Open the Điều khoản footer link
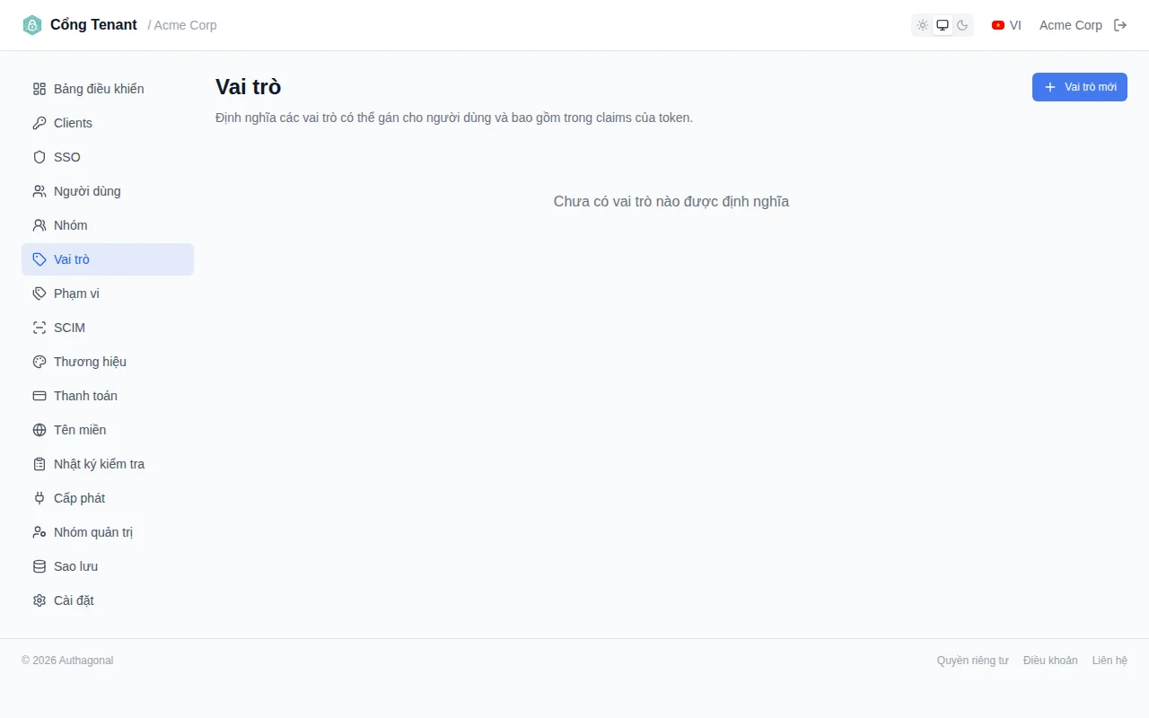The width and height of the screenshot is (1149, 718). [x=1050, y=661]
